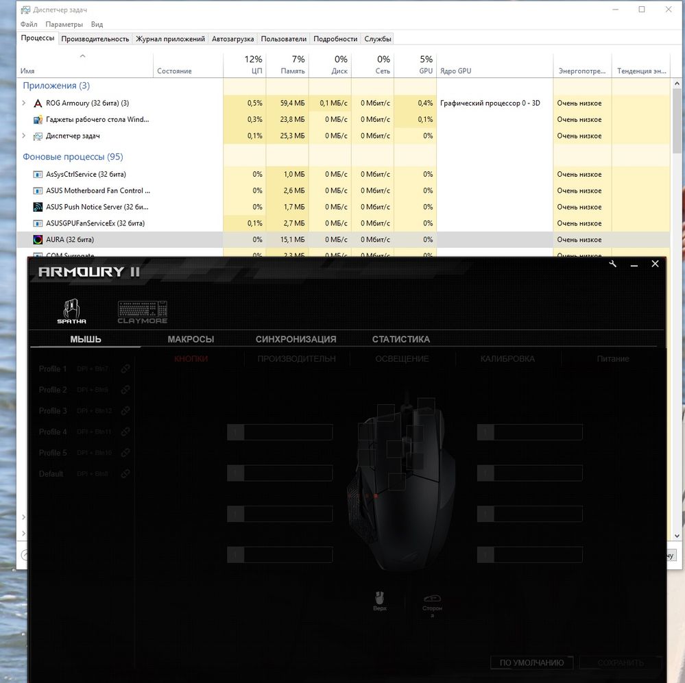Image resolution: width=685 pixels, height=683 pixels.
Task: Open the ПРОИЗВОДИТЕЛЬН sub-tab
Action: pyautogui.click(x=297, y=359)
